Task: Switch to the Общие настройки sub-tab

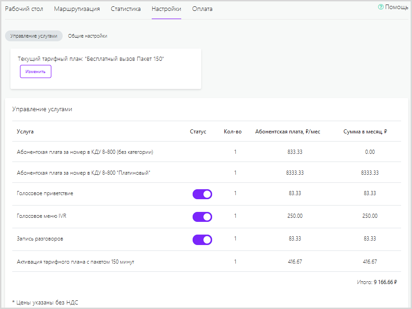Action: pyautogui.click(x=88, y=36)
